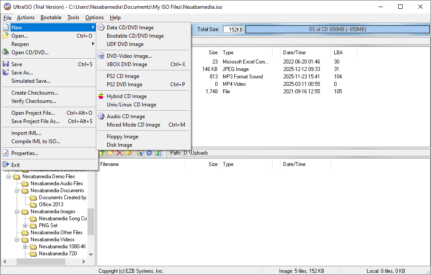This screenshot has width=431, height=275.
Task: Select the Nesabamedia Audio Files folder
Action: click(56, 183)
